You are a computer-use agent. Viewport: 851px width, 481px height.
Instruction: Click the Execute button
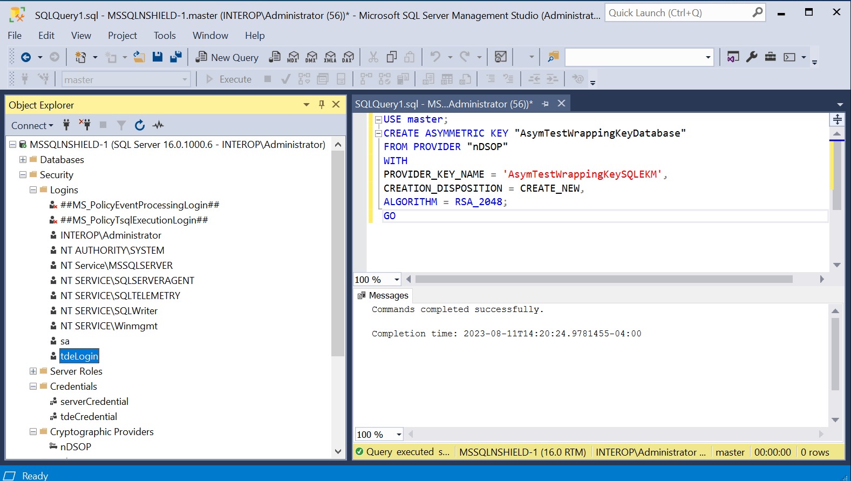coord(229,79)
